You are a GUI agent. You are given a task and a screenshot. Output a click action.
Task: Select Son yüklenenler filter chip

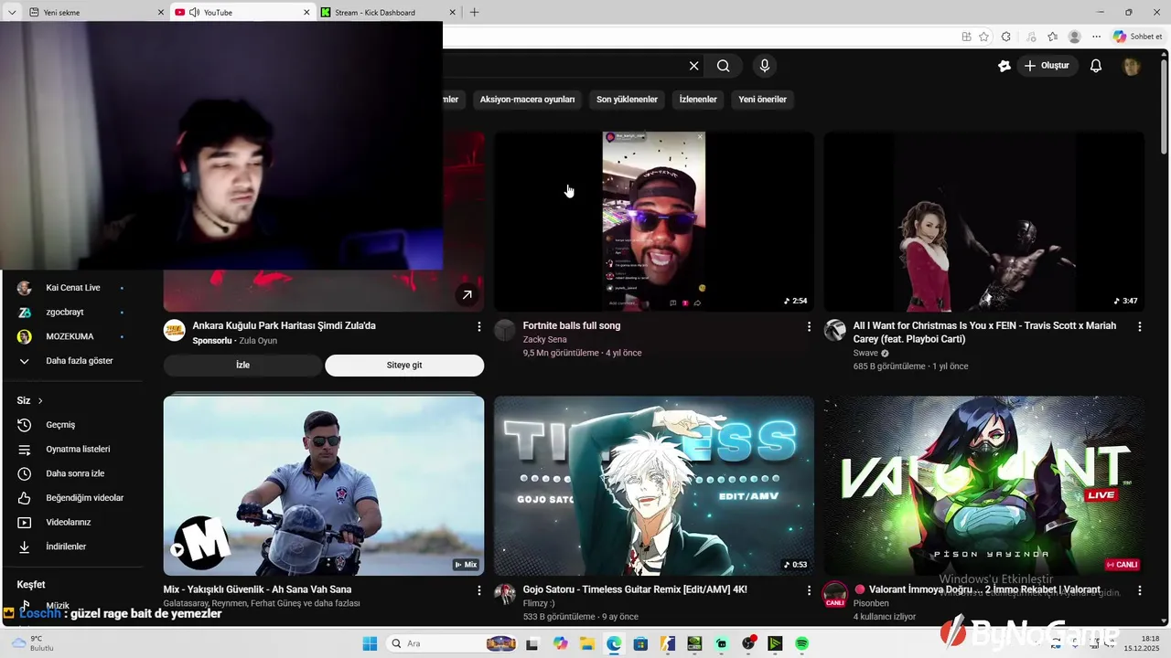pos(627,100)
